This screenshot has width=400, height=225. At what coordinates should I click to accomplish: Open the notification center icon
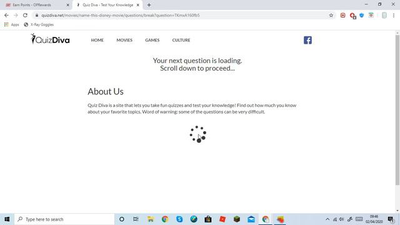tap(391, 219)
